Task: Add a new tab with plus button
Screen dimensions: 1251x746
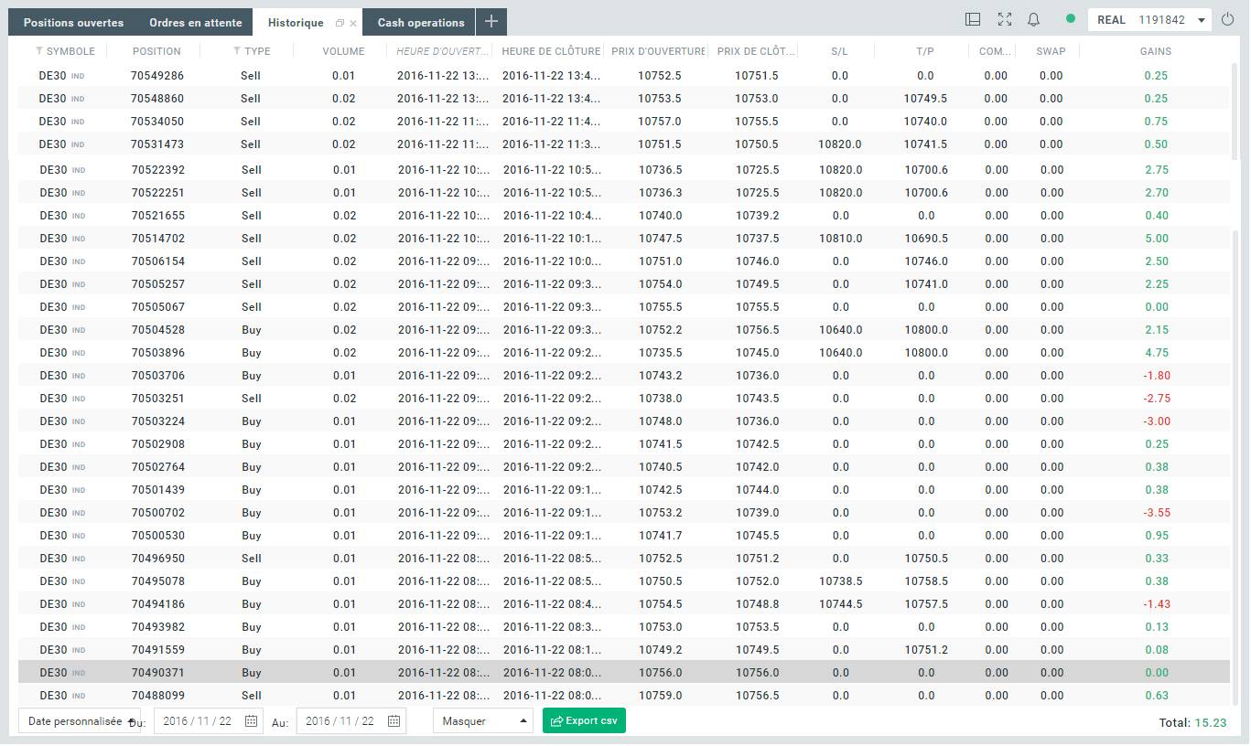Action: 491,22
